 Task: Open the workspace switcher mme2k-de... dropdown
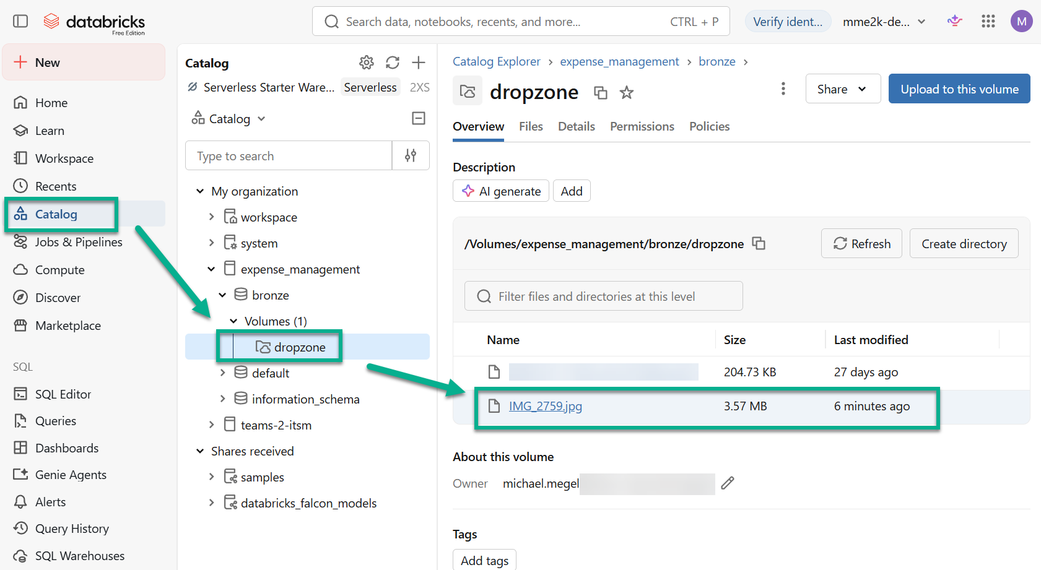[x=884, y=22]
